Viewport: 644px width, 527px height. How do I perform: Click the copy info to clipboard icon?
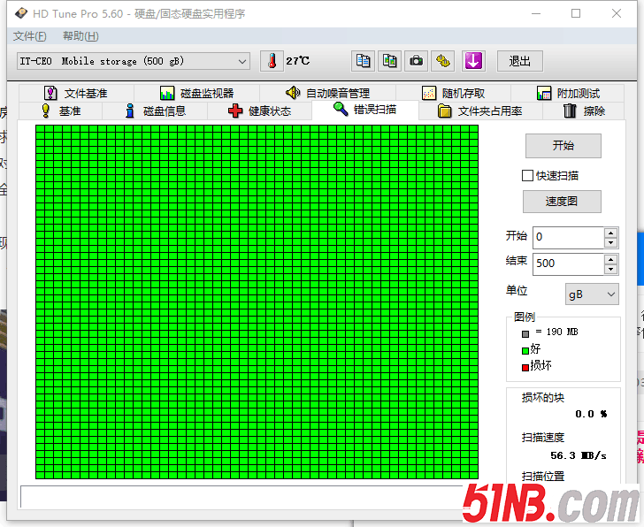tap(363, 61)
